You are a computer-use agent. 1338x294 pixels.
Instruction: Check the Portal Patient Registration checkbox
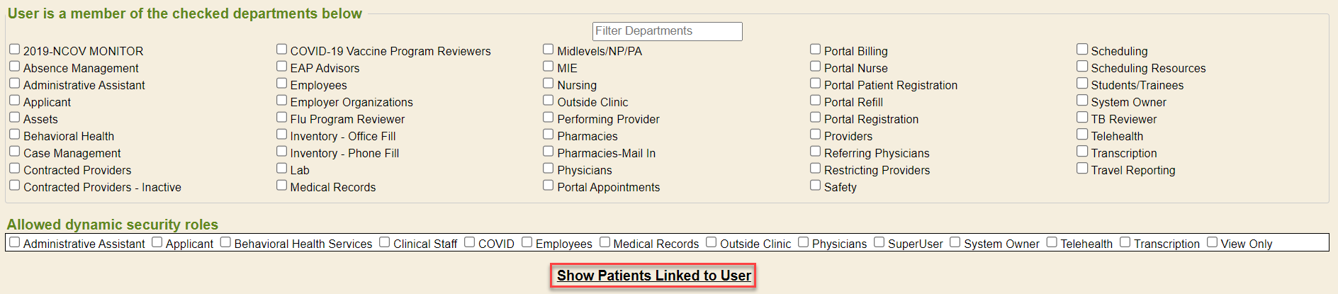pos(815,84)
